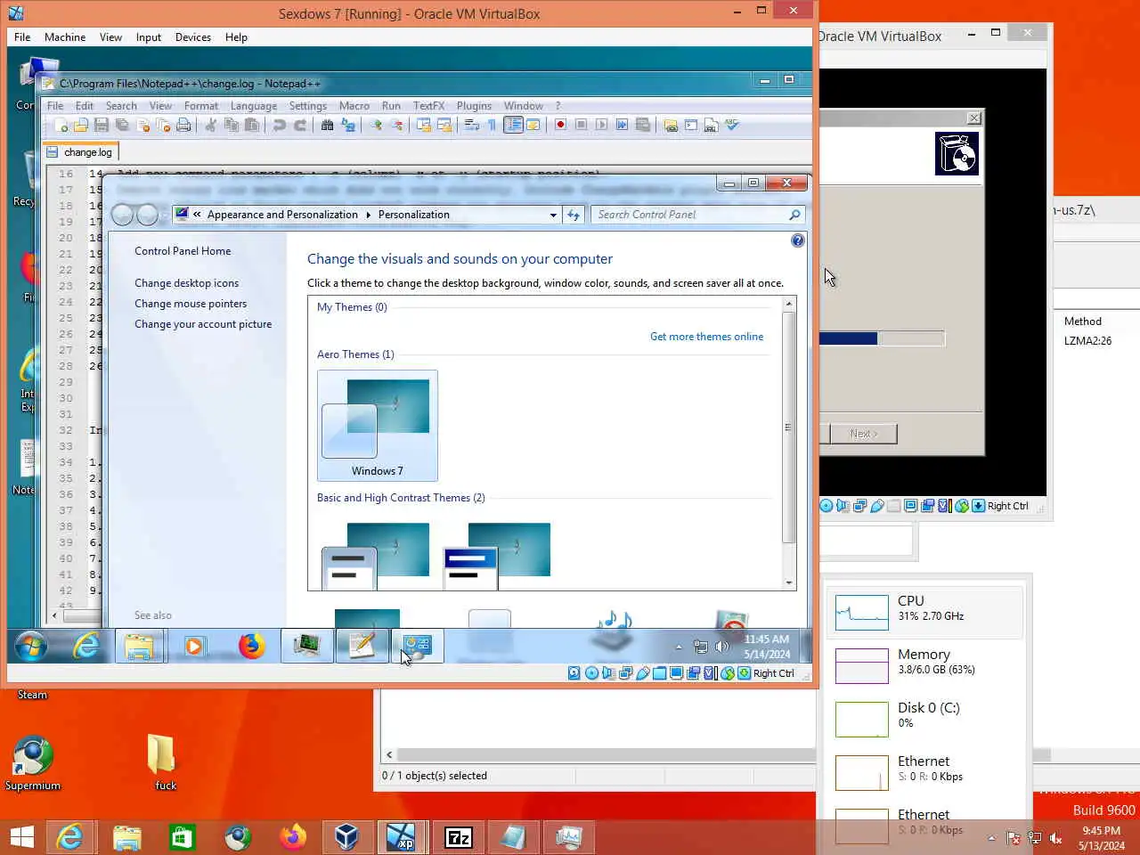Click the optical disk icon in VirtualBox status bar
1140x855 pixels.
(591, 673)
